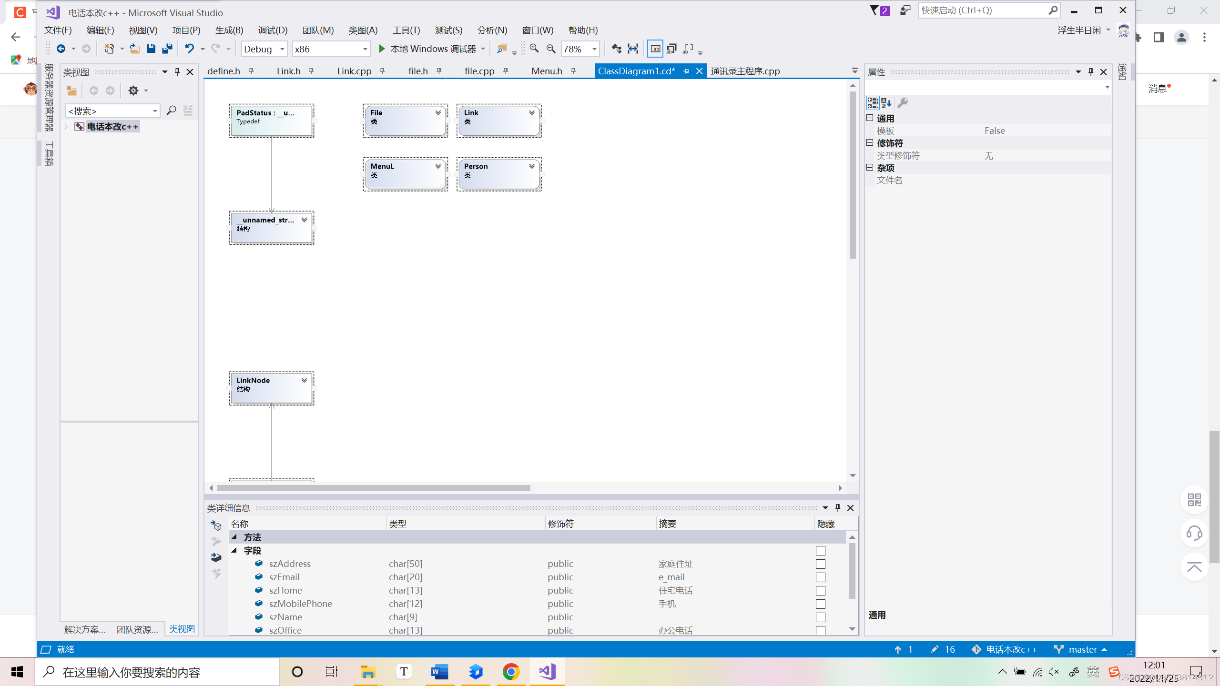The width and height of the screenshot is (1220, 686).
Task: Check the hide box for szEmail
Action: 820,577
